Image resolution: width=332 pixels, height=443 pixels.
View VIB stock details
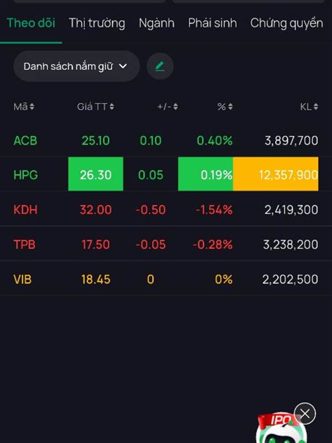[x=23, y=279]
